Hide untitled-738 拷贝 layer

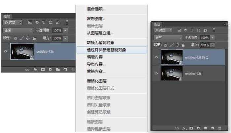[x=156, y=57]
